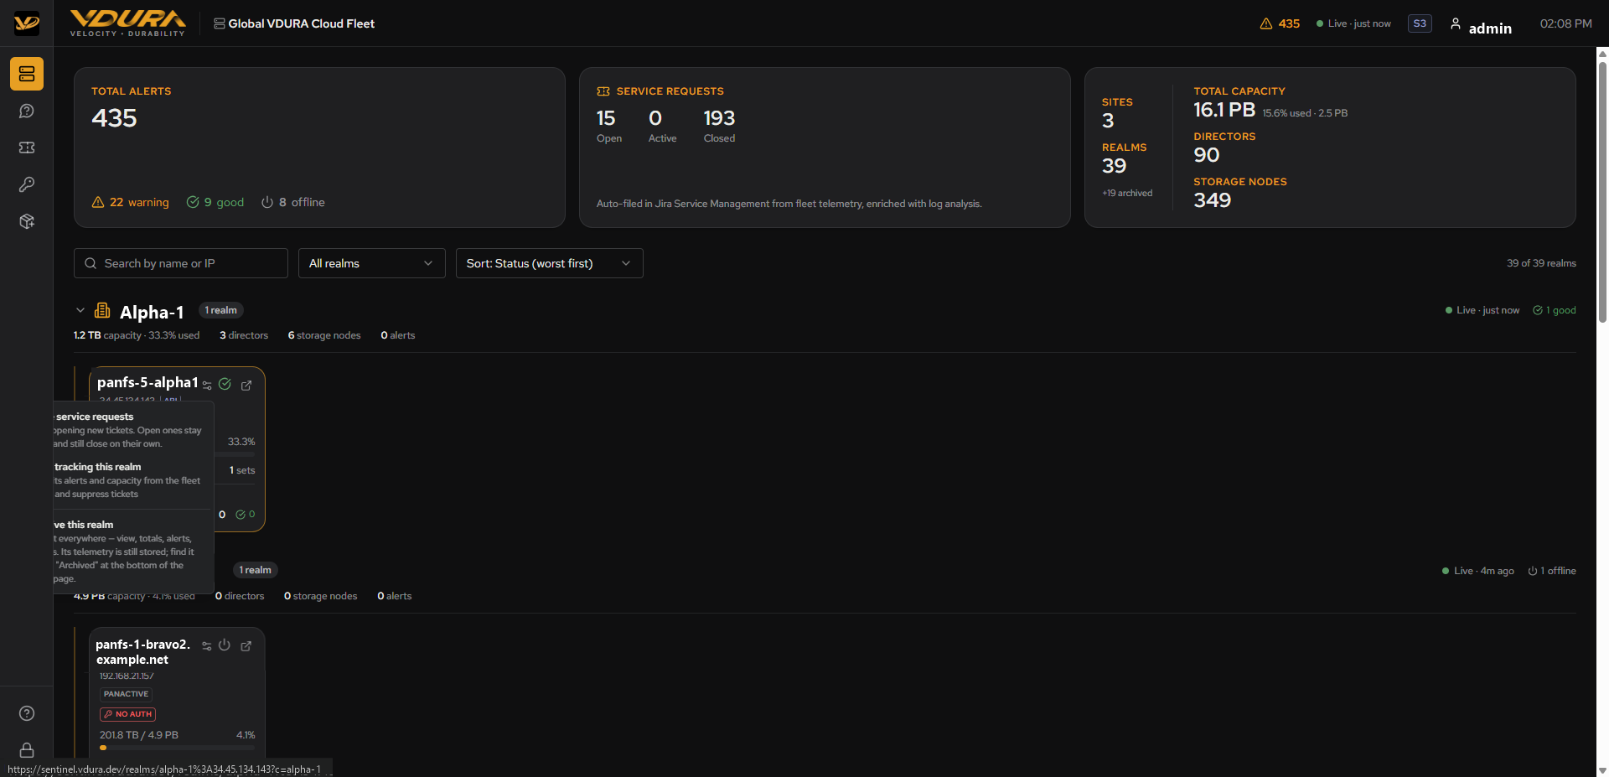This screenshot has height=777, width=1609.
Task: Click in the Search by name or IP field
Action: (x=181, y=263)
